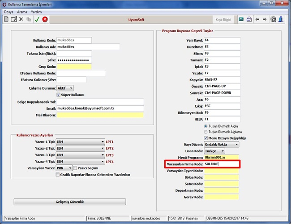
Task: Click the blue exit icon in toolbar
Action: (x=281, y=19)
